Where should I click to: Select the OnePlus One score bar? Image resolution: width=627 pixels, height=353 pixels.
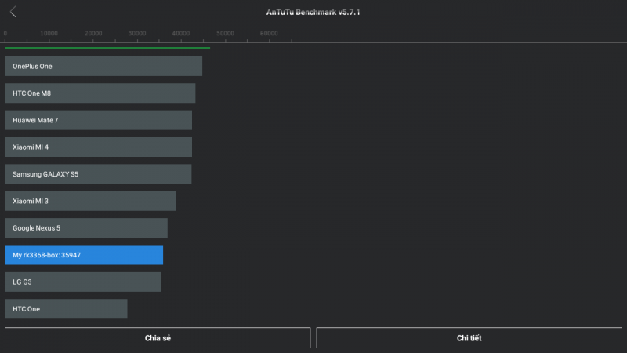pos(103,66)
